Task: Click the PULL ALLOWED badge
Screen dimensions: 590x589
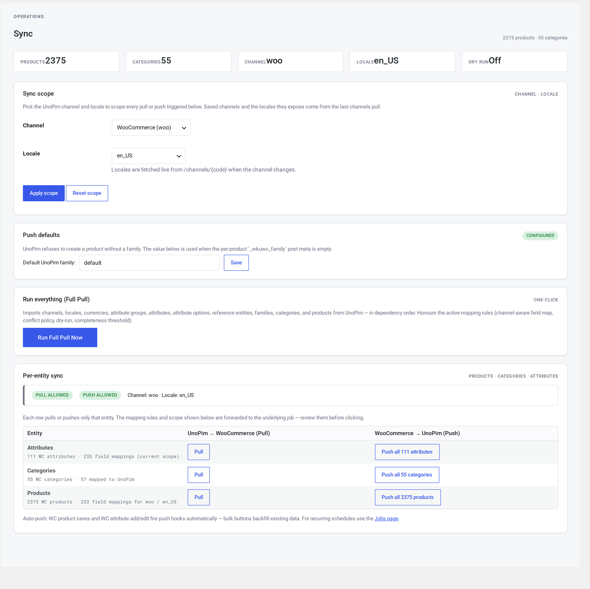Action: coord(52,395)
